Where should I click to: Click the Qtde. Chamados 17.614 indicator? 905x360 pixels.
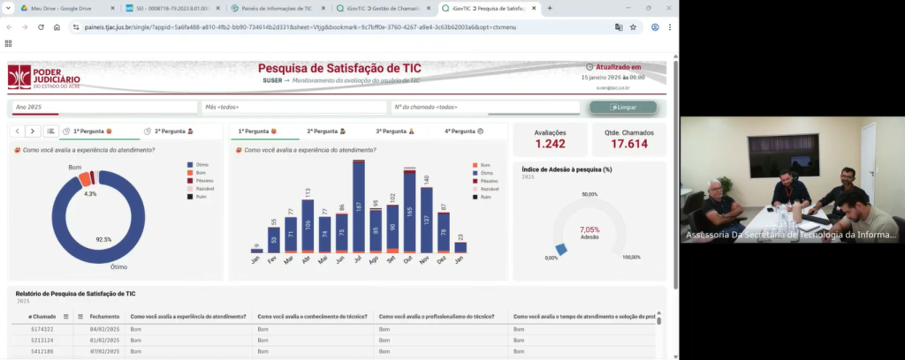629,139
